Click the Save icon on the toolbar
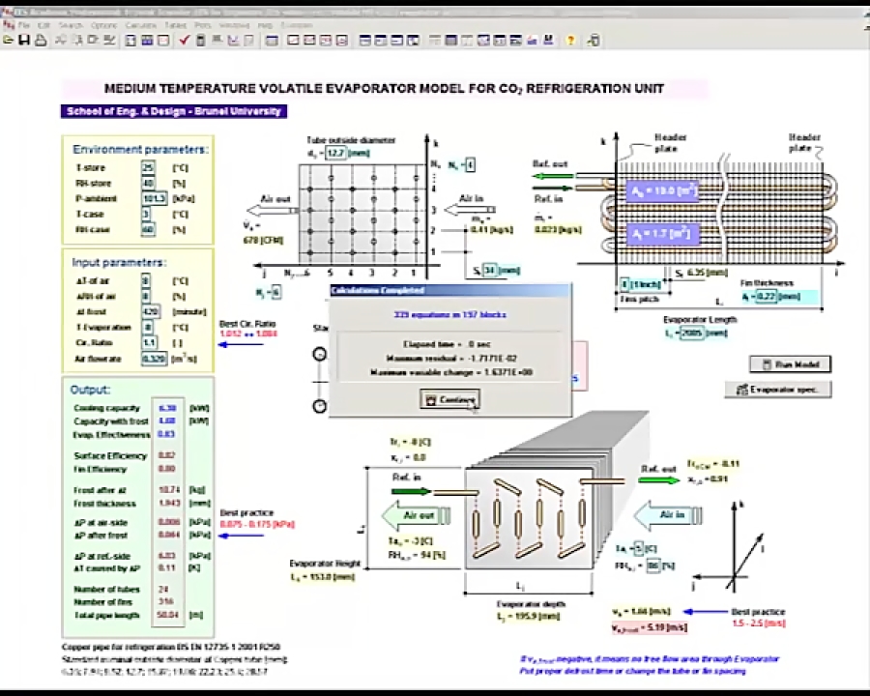The width and height of the screenshot is (870, 696). pos(24,40)
